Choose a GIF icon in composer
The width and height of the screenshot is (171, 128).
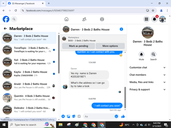coord(79,116)
